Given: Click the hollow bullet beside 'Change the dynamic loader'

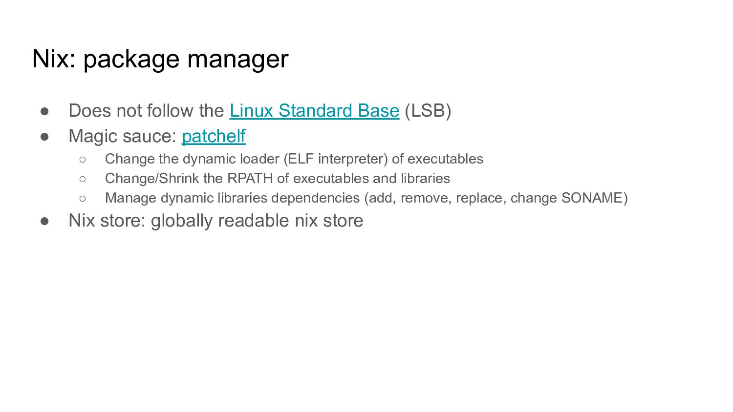Looking at the screenshot, I should coord(82,160).
